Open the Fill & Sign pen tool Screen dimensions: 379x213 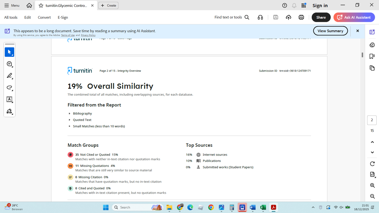click(x=9, y=112)
